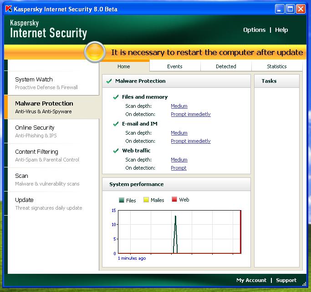Click the Malware Protection section header text
Viewport: 311px width, 292px height.
(x=140, y=81)
